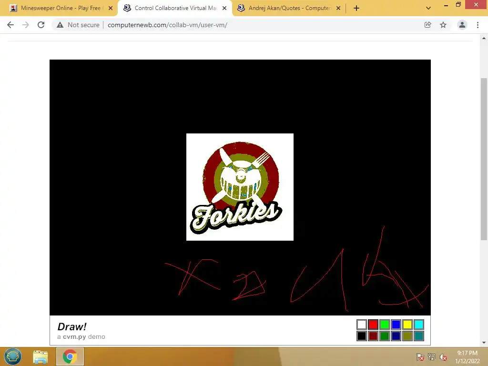Click the address bar URL
The image size is (488, 366).
click(x=167, y=25)
